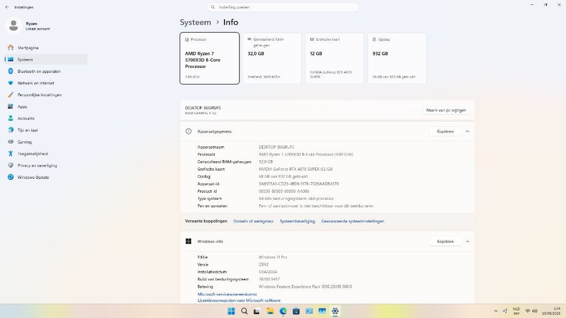
Task: Open the Apps settings page
Action: click(x=46, y=107)
